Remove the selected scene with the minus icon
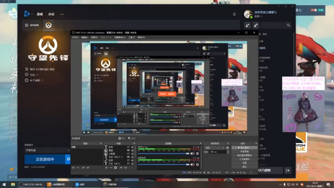334x188 pixels. [x=78, y=168]
